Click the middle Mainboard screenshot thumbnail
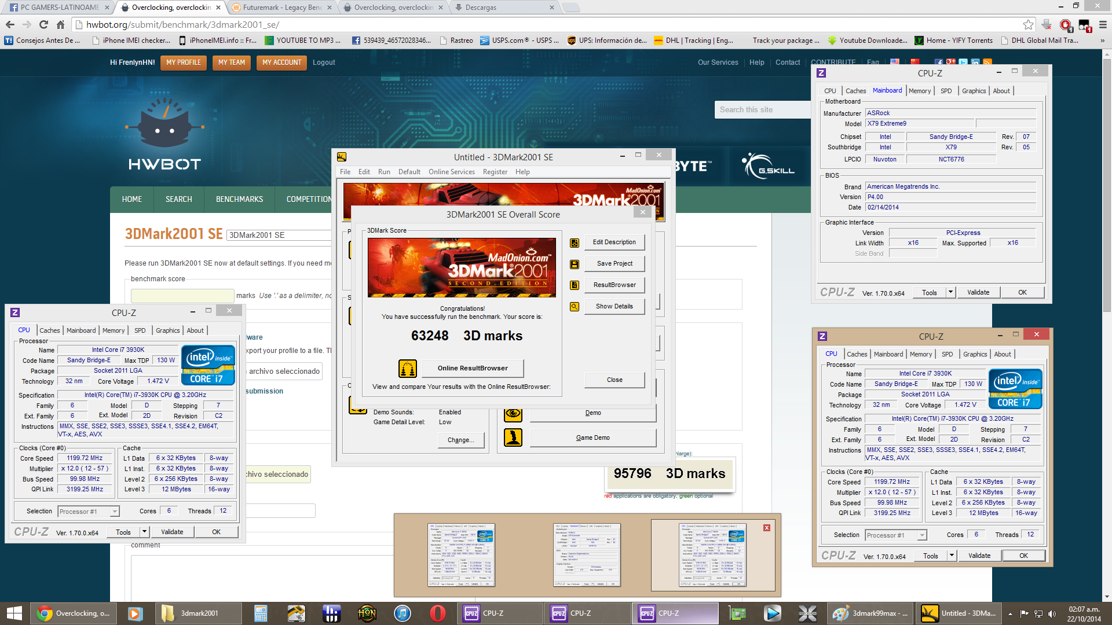 coord(587,556)
